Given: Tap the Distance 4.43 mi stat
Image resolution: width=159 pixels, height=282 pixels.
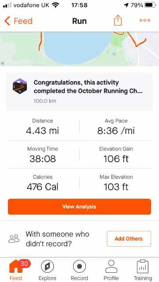Looking at the screenshot, I should pos(43,126).
